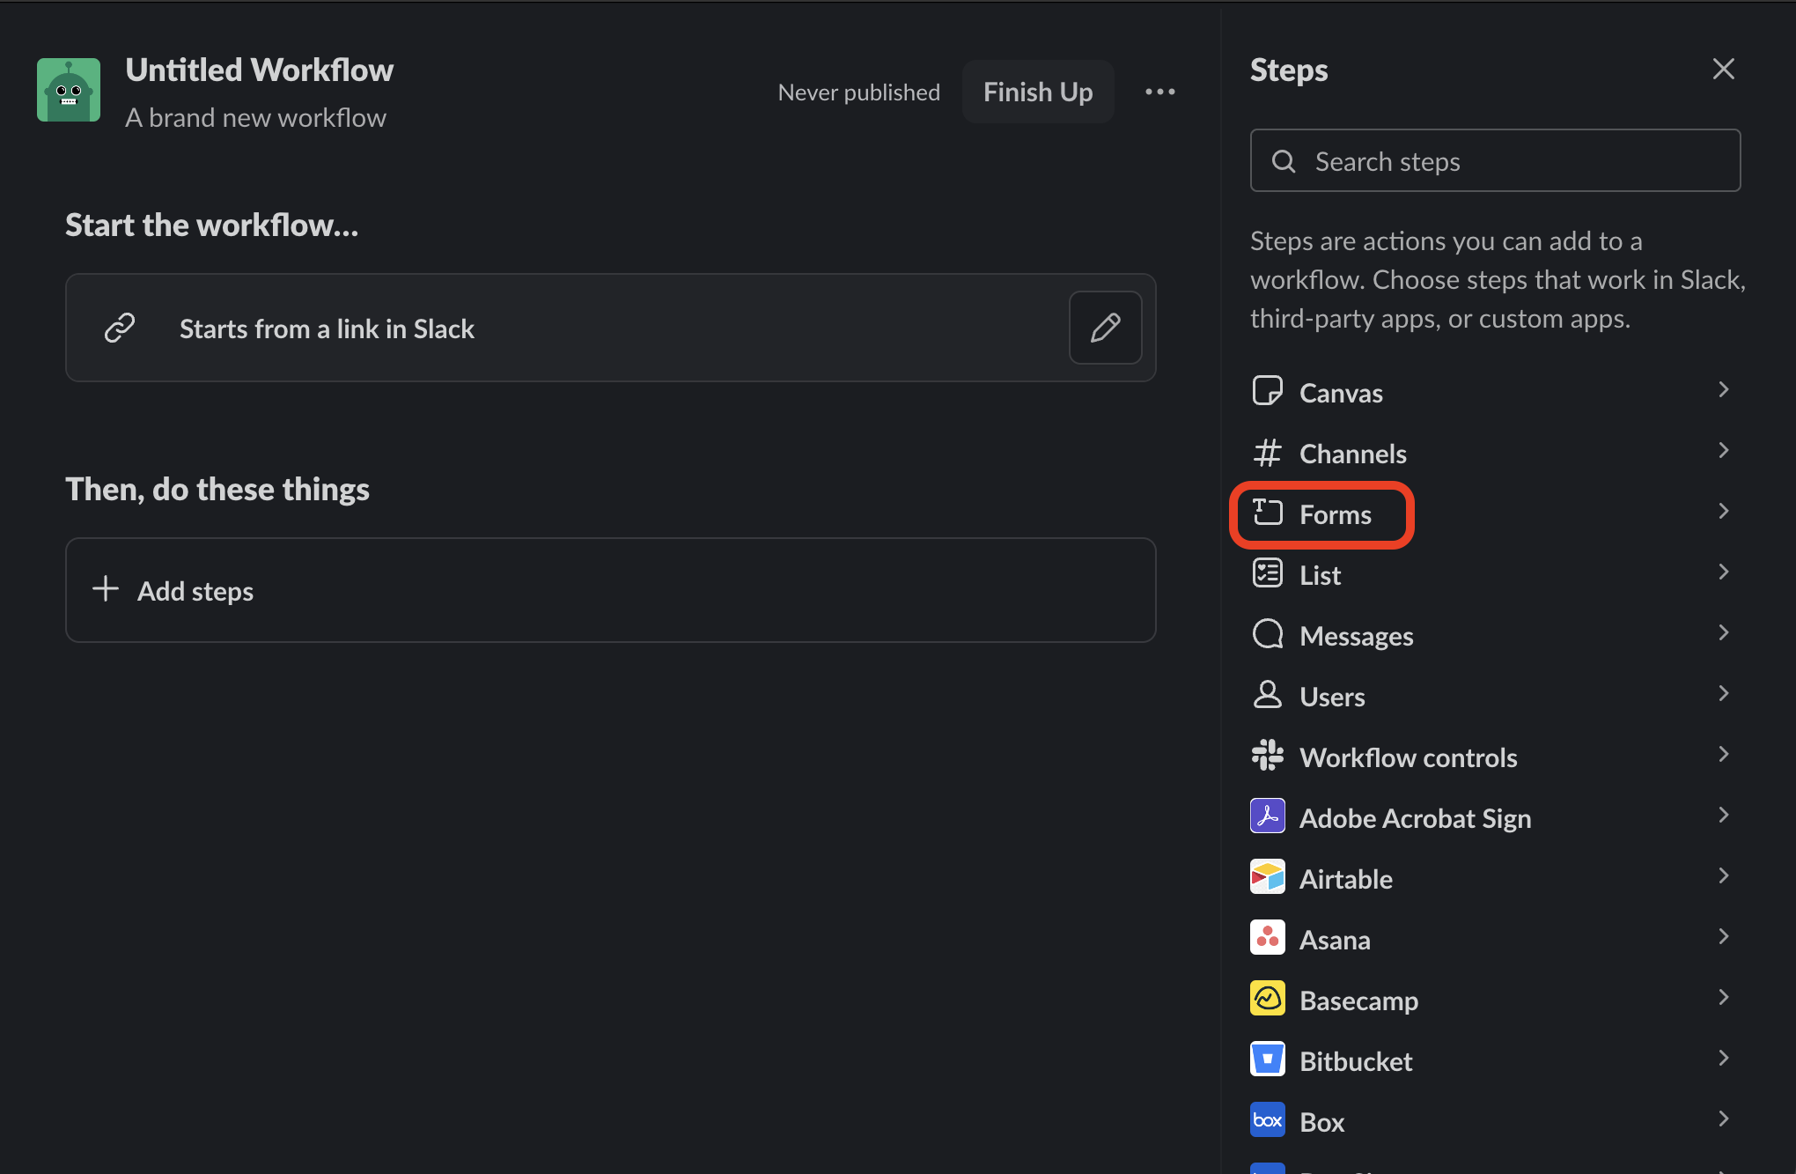1796x1174 pixels.
Task: Expand the Workflow controls chevron
Action: [x=1723, y=755]
